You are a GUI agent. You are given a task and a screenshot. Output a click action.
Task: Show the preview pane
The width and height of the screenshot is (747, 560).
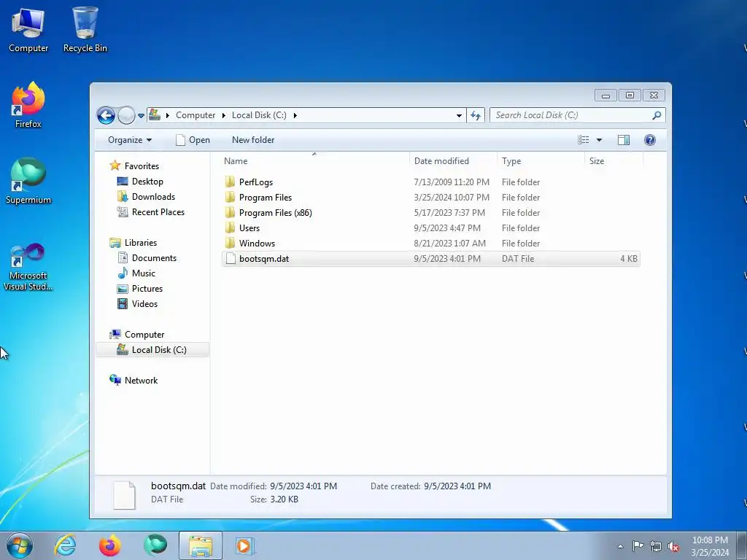tap(624, 140)
